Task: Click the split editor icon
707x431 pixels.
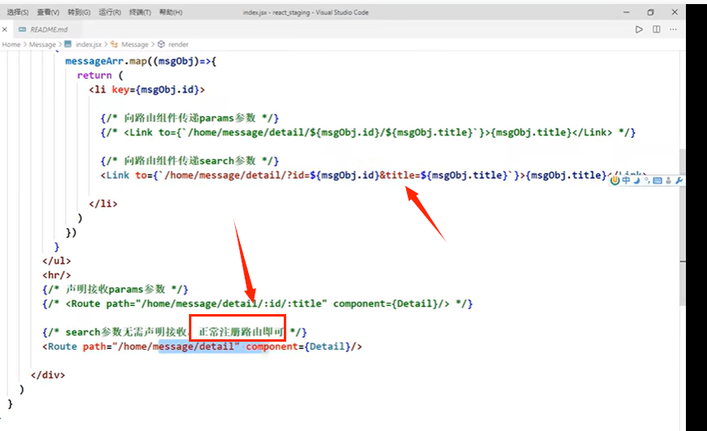Action: tap(657, 29)
